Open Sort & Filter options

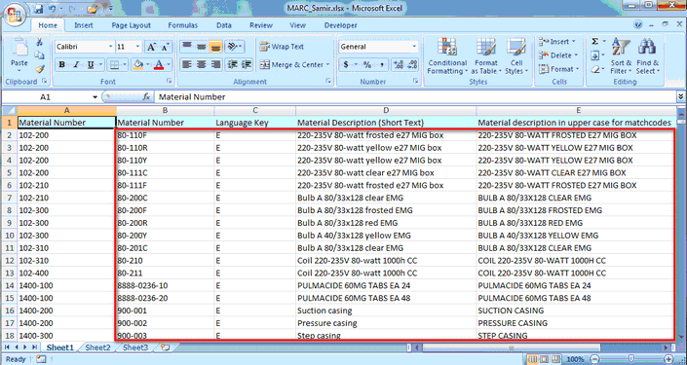click(x=621, y=55)
